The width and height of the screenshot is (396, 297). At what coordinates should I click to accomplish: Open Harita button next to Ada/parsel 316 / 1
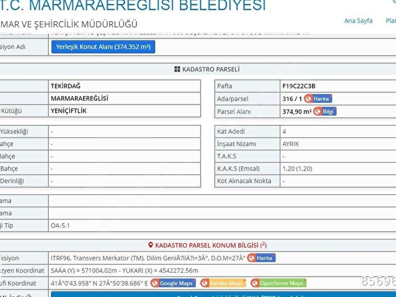pyautogui.click(x=317, y=98)
